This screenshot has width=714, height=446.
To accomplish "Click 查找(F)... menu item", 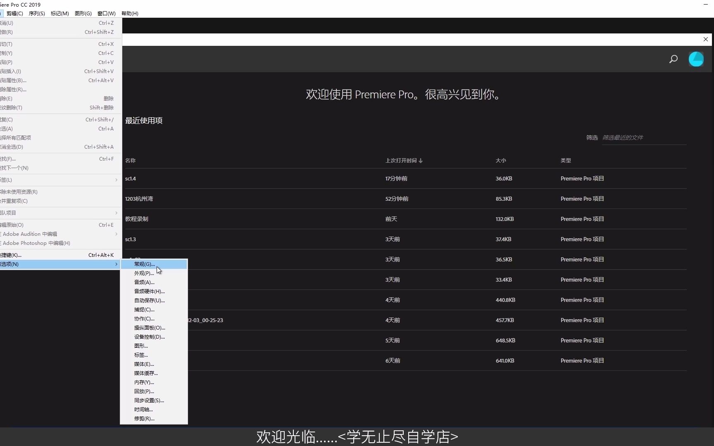I will pyautogui.click(x=60, y=159).
